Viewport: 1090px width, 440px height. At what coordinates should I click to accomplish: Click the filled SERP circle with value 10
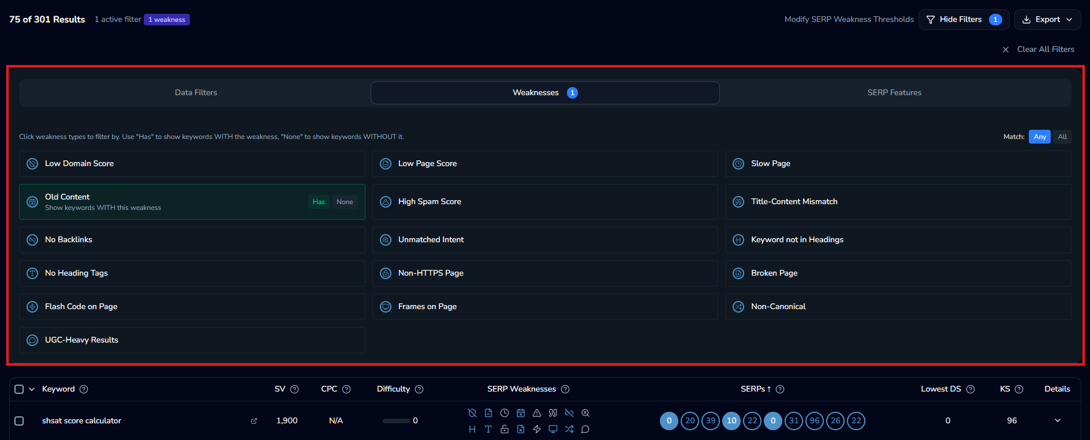pos(731,421)
